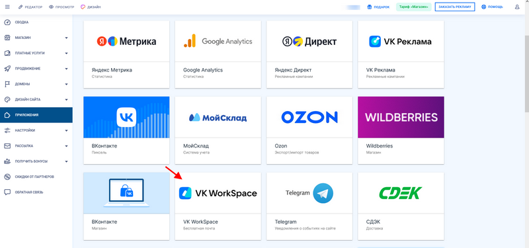This screenshot has height=248, width=529.
Task: Open the user profile icon
Action: pos(517,7)
